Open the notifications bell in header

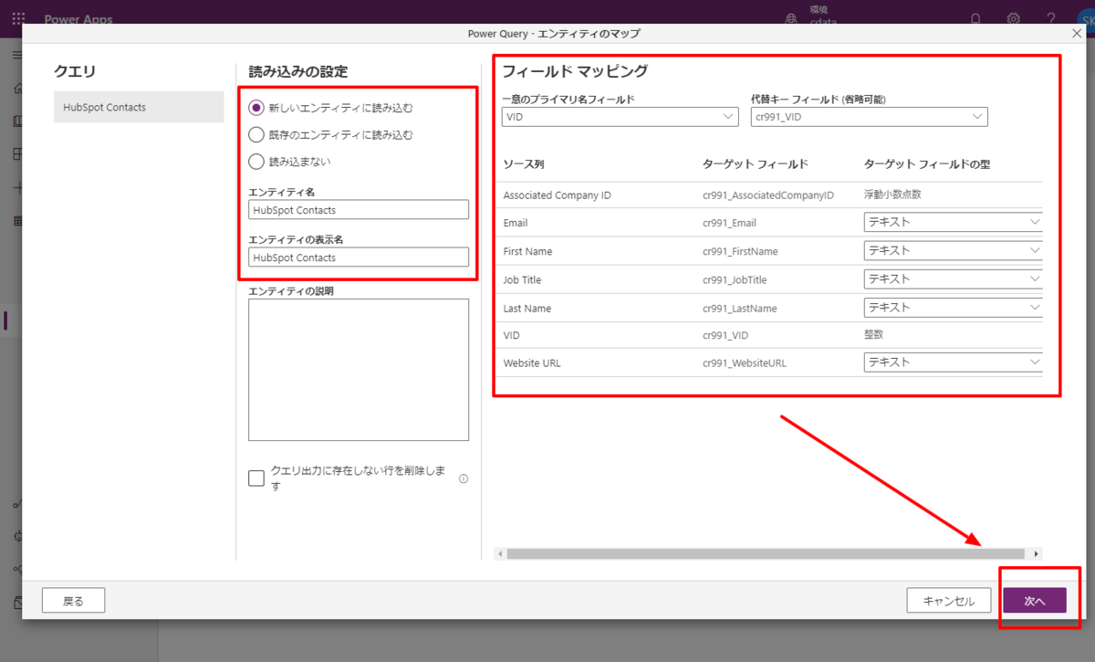[975, 18]
